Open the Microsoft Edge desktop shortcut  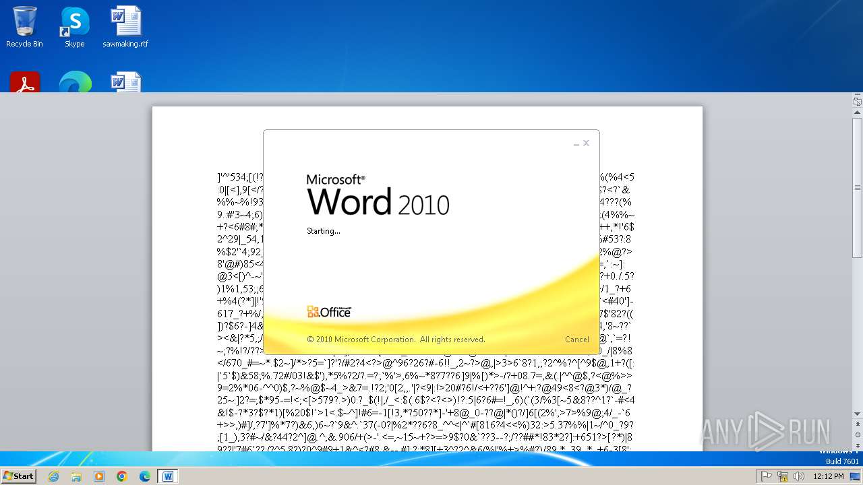pyautogui.click(x=75, y=82)
